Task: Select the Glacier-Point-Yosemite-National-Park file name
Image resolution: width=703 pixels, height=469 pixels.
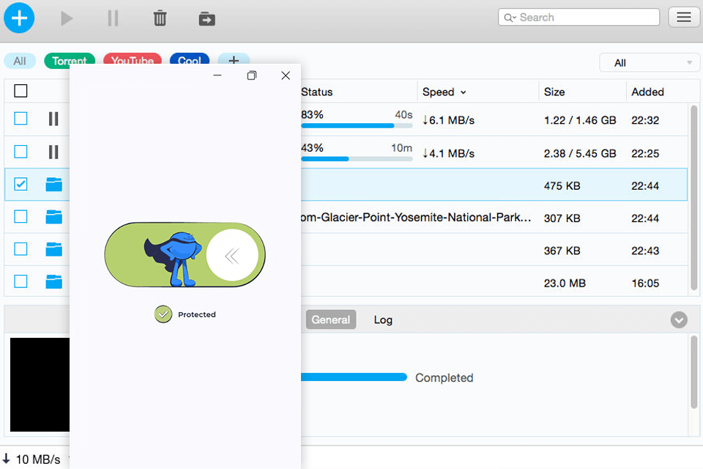Action: pyautogui.click(x=416, y=217)
